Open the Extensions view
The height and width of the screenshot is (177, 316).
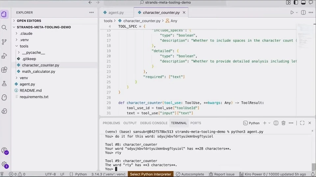tap(4, 70)
